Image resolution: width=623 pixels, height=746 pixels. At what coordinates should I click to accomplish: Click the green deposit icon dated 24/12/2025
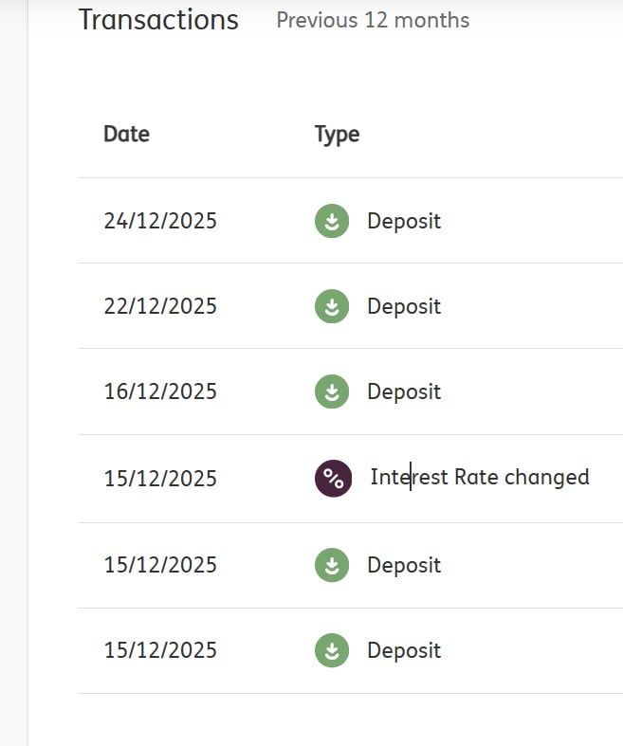pyautogui.click(x=332, y=222)
